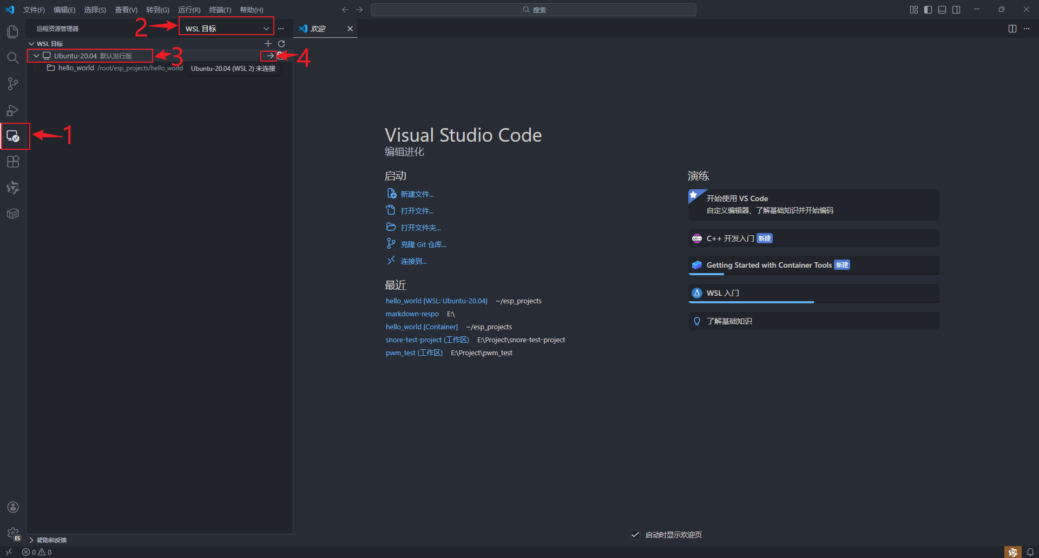Click the VS Code logo in title bar
This screenshot has height=558, width=1039.
(x=10, y=10)
